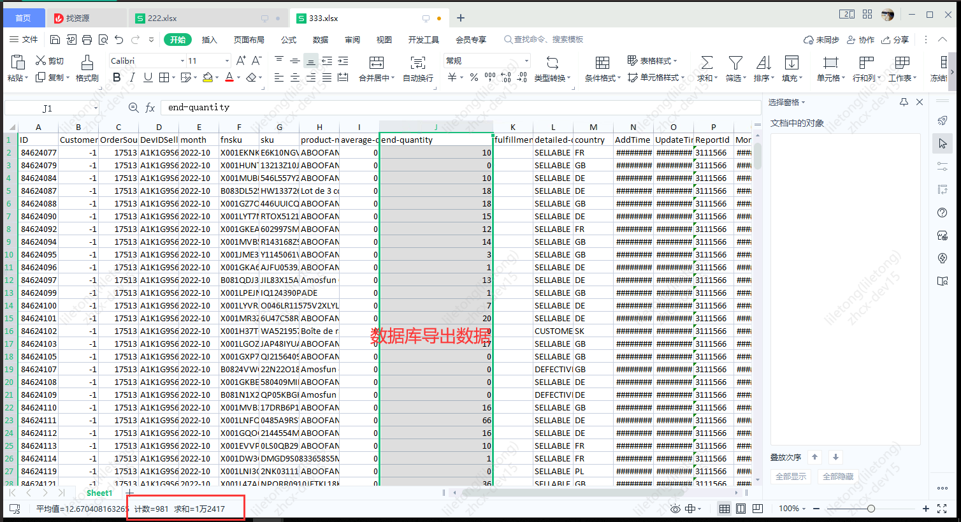This screenshot has height=522, width=961.
Task: Click the Print icon in quick toolbar
Action: point(87,40)
